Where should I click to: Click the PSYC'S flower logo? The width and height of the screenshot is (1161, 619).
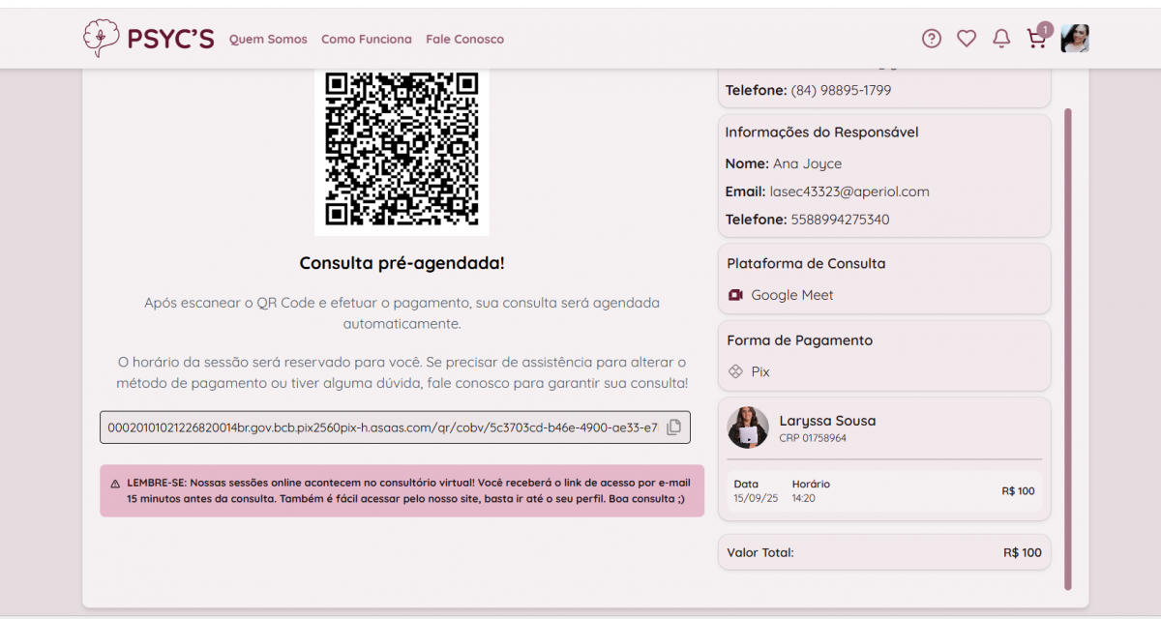pos(100,39)
